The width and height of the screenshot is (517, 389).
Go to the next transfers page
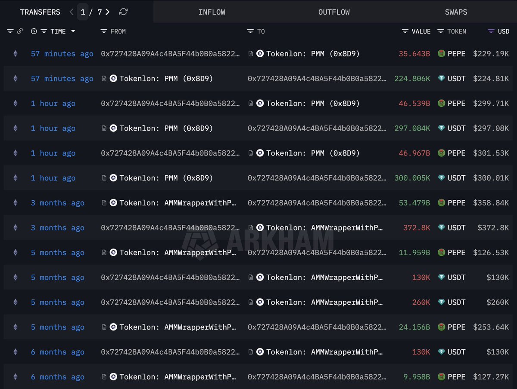click(x=107, y=12)
